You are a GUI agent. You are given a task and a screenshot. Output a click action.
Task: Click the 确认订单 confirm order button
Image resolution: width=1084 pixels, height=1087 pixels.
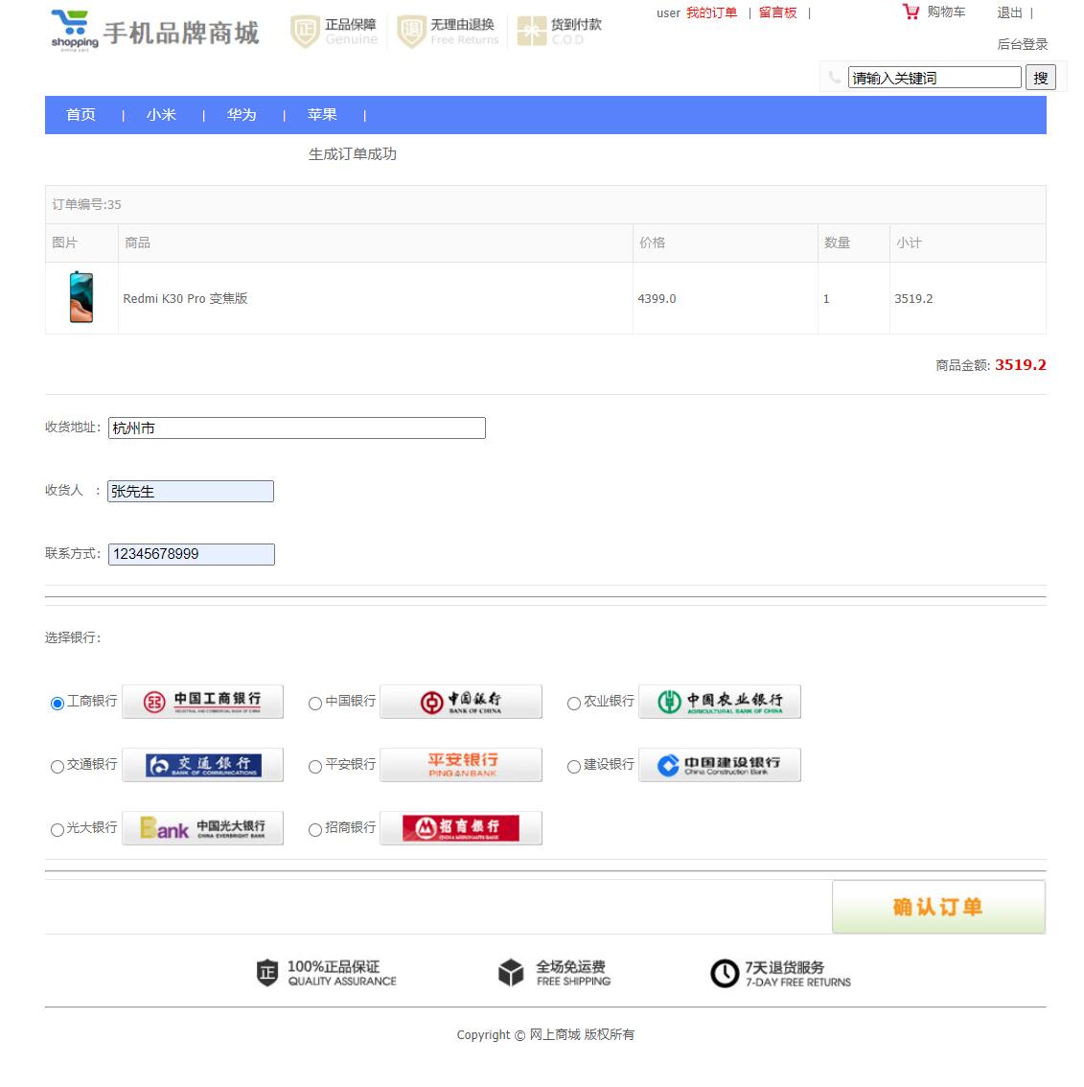[x=937, y=906]
